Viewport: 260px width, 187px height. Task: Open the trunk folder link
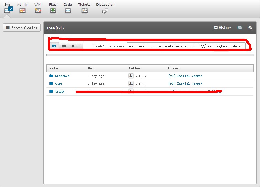(60, 91)
